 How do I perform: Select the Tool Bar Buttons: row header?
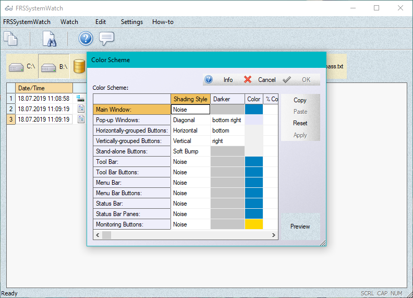click(132, 172)
